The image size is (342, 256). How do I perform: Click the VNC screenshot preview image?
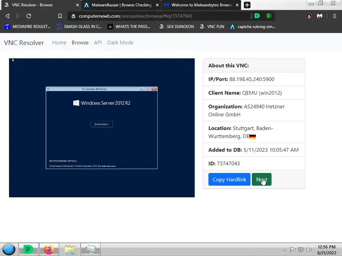click(102, 128)
